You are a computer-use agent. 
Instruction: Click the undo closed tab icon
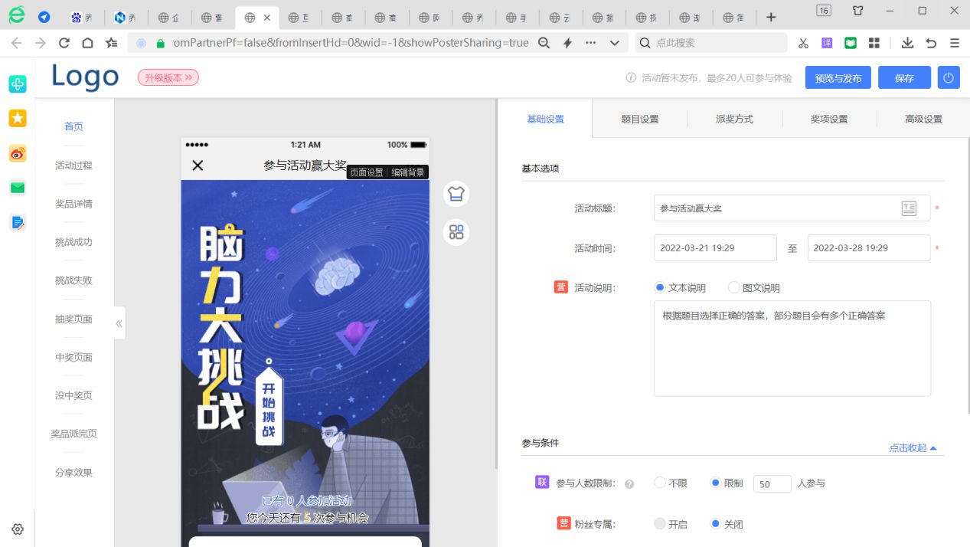click(931, 43)
